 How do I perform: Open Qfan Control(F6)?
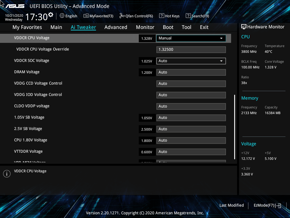coord(136,16)
